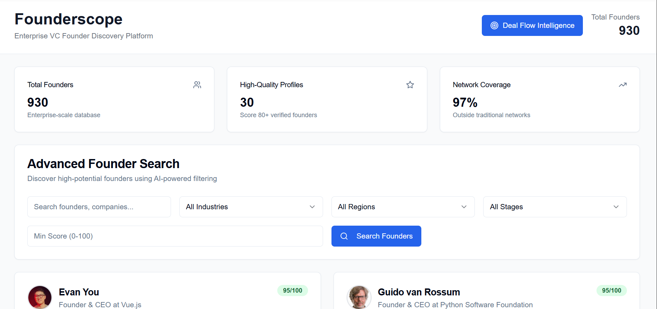Expand the All Industries dropdown
This screenshot has height=309, width=657.
coord(251,207)
